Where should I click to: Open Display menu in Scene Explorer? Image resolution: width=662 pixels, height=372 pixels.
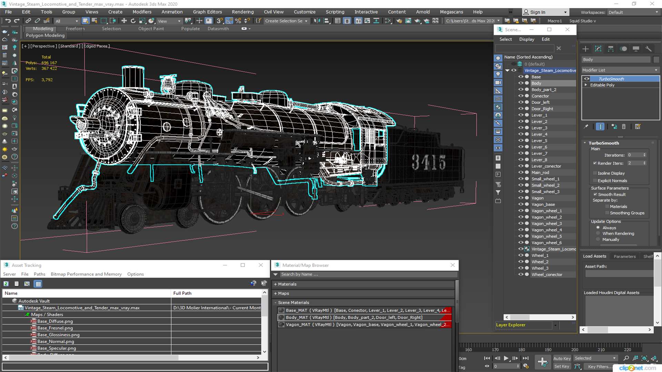pyautogui.click(x=526, y=39)
